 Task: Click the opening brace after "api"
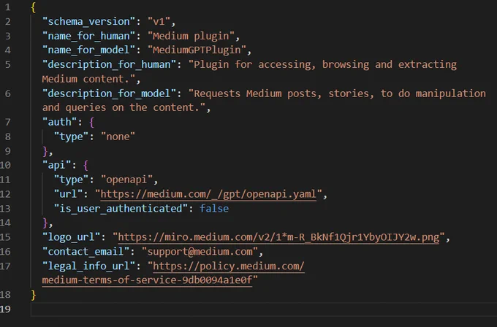click(x=86, y=165)
